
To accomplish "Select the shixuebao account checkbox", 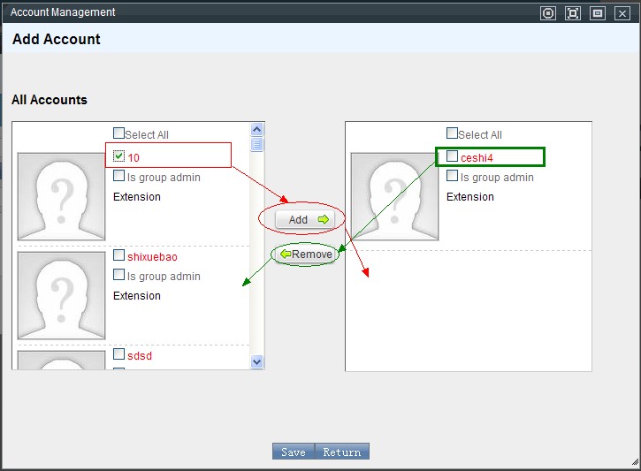I will [119, 255].
